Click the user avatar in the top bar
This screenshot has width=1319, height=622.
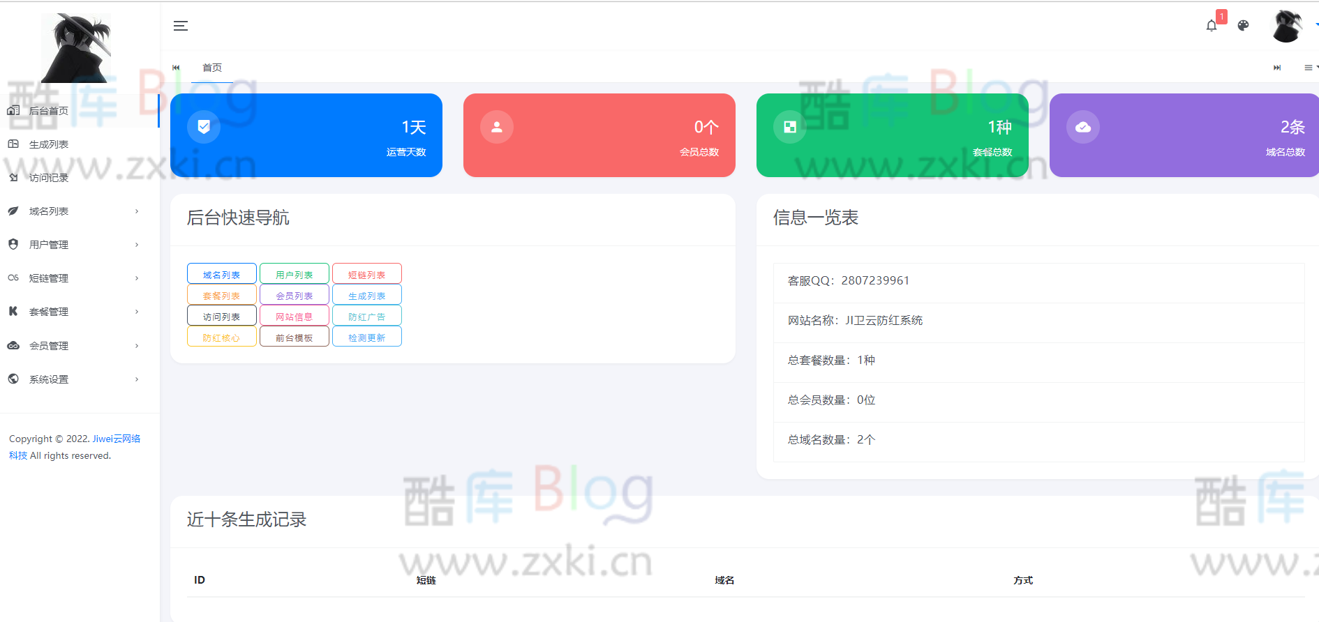click(1287, 26)
